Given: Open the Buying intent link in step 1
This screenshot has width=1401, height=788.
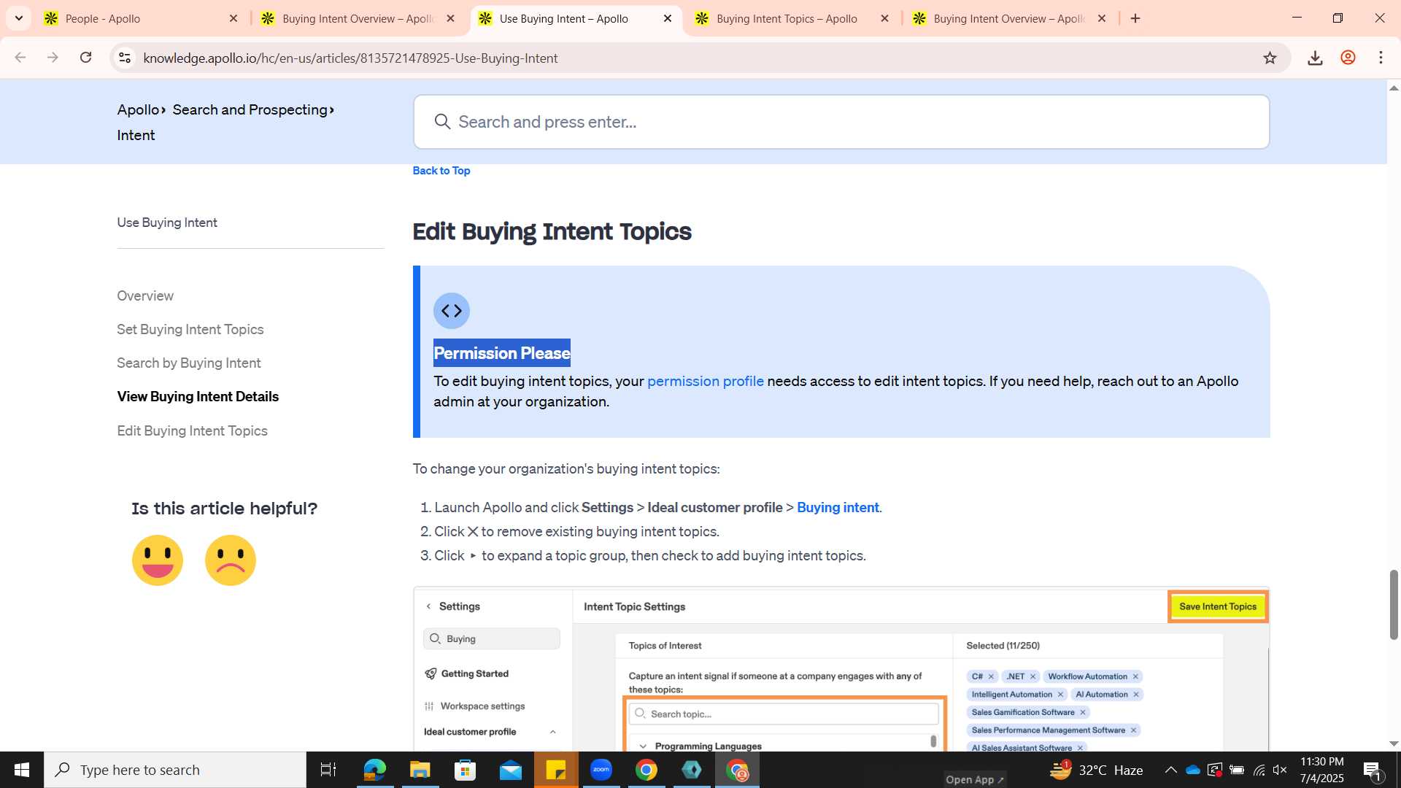Looking at the screenshot, I should pyautogui.click(x=838, y=507).
